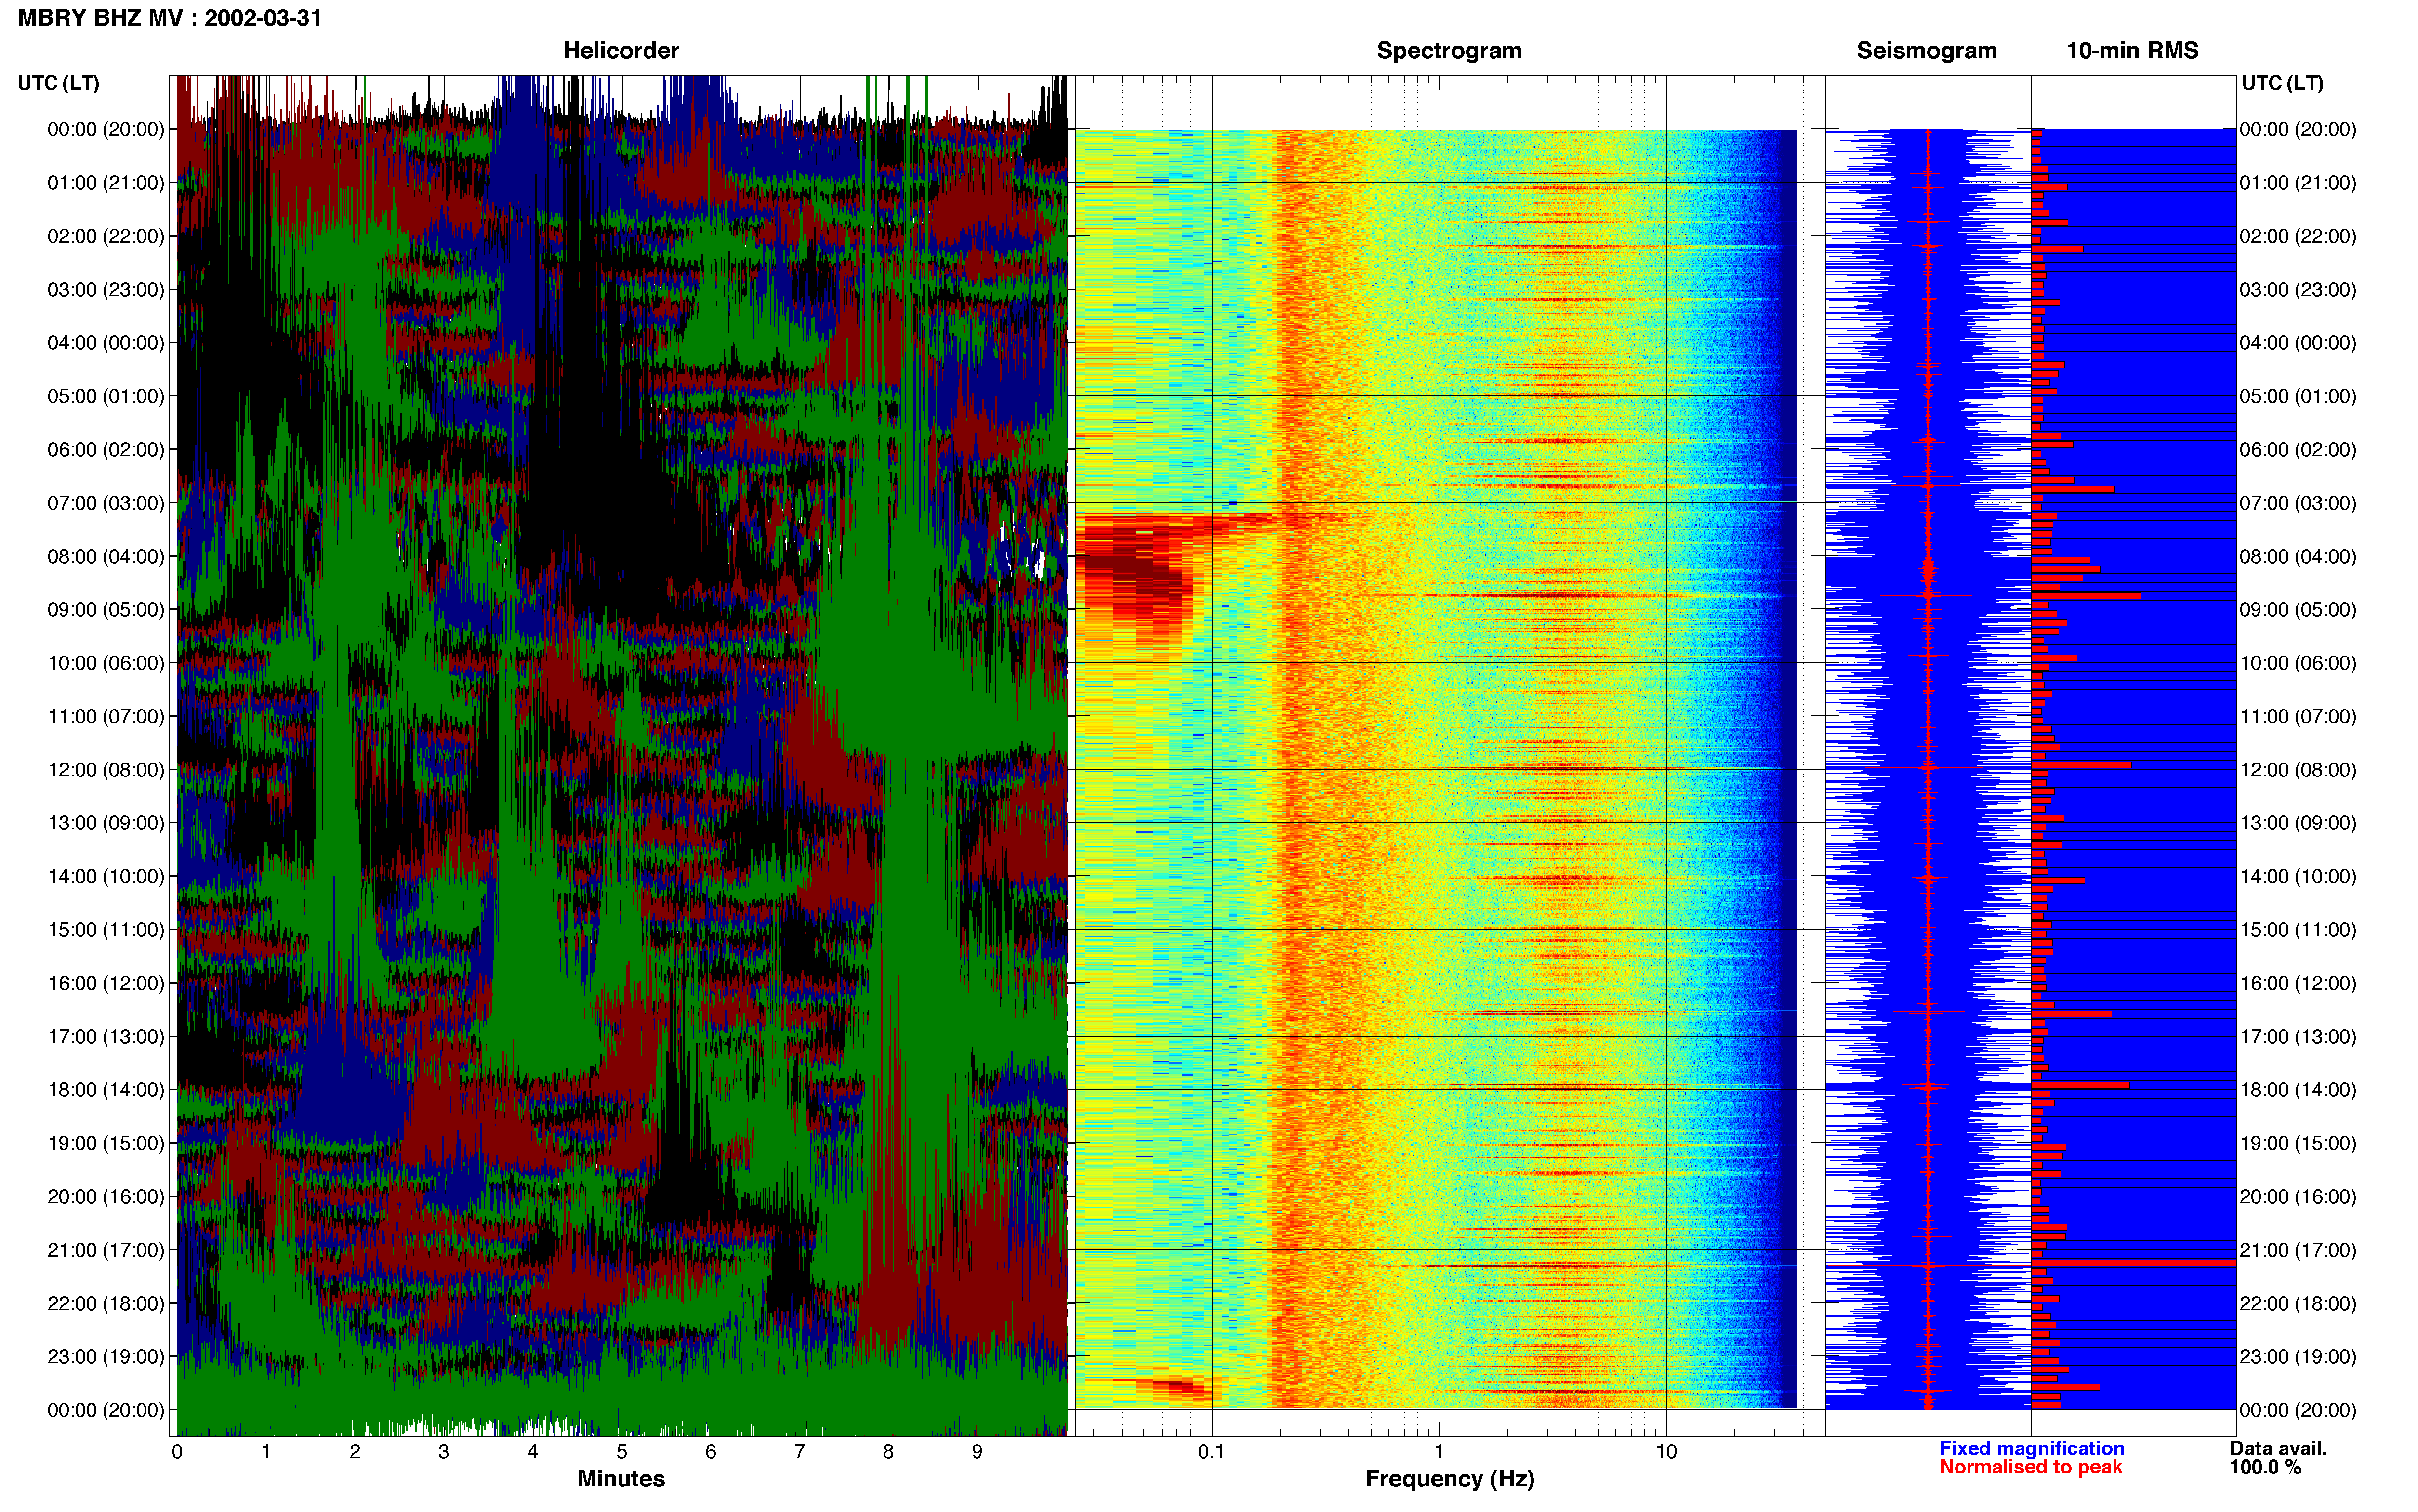This screenshot has width=2418, height=1512.
Task: Click the station title 'MBRY BHZ MV : 2002-03-31'
Action: [170, 18]
